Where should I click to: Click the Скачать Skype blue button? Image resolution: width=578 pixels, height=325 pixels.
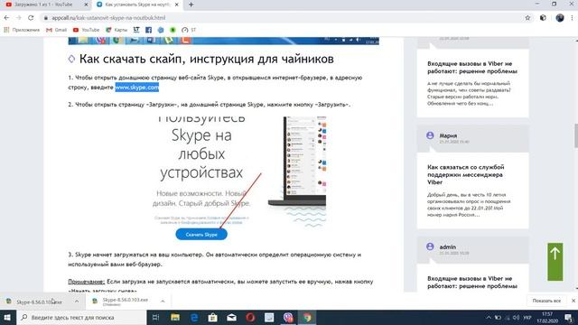click(201, 235)
